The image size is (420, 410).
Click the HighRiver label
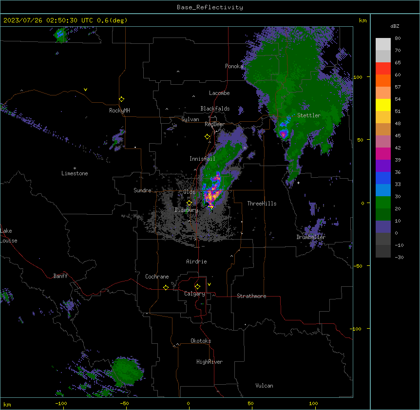coord(210,362)
